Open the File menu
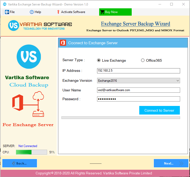 (x=10, y=12)
